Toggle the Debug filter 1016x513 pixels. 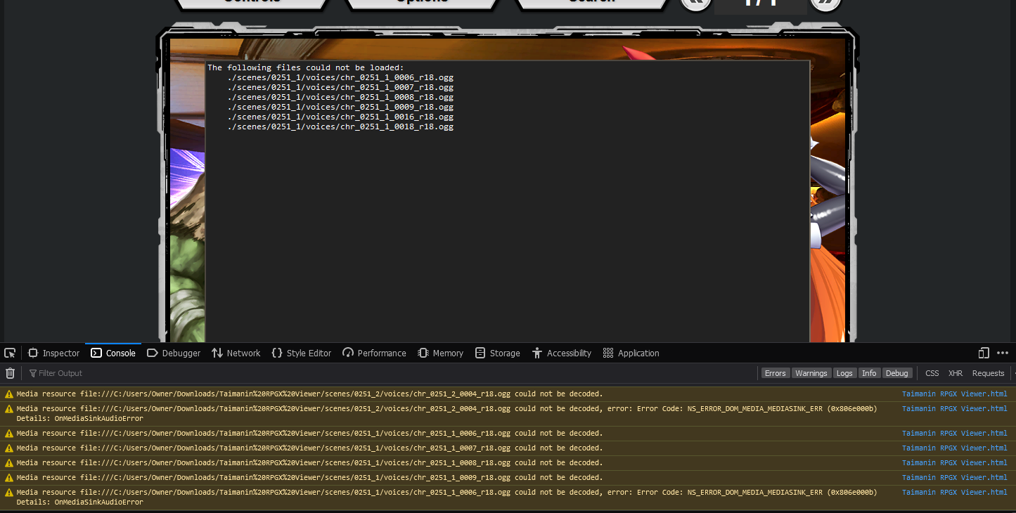[x=896, y=373]
